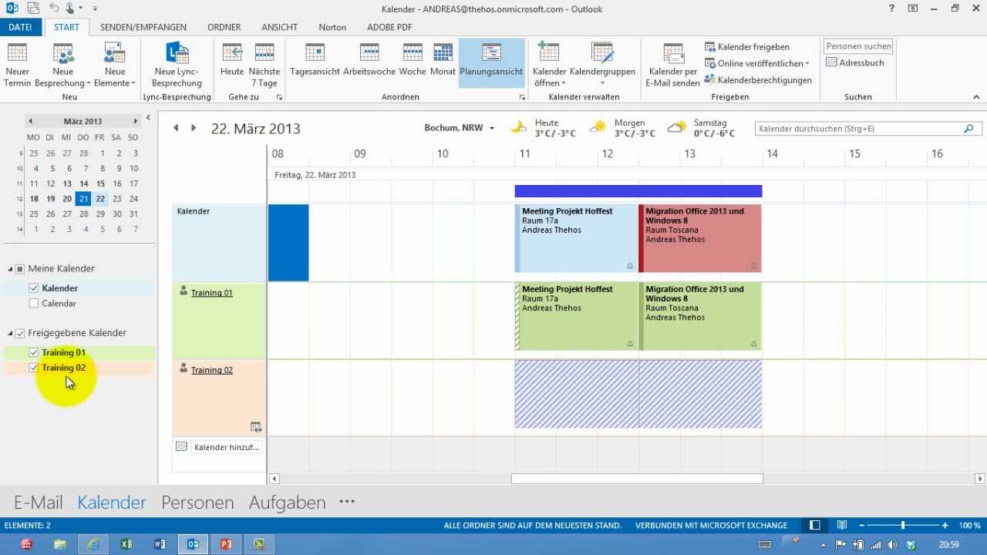Screen dimensions: 987x555
Task: Go to next month in mini calendar
Action: click(135, 121)
